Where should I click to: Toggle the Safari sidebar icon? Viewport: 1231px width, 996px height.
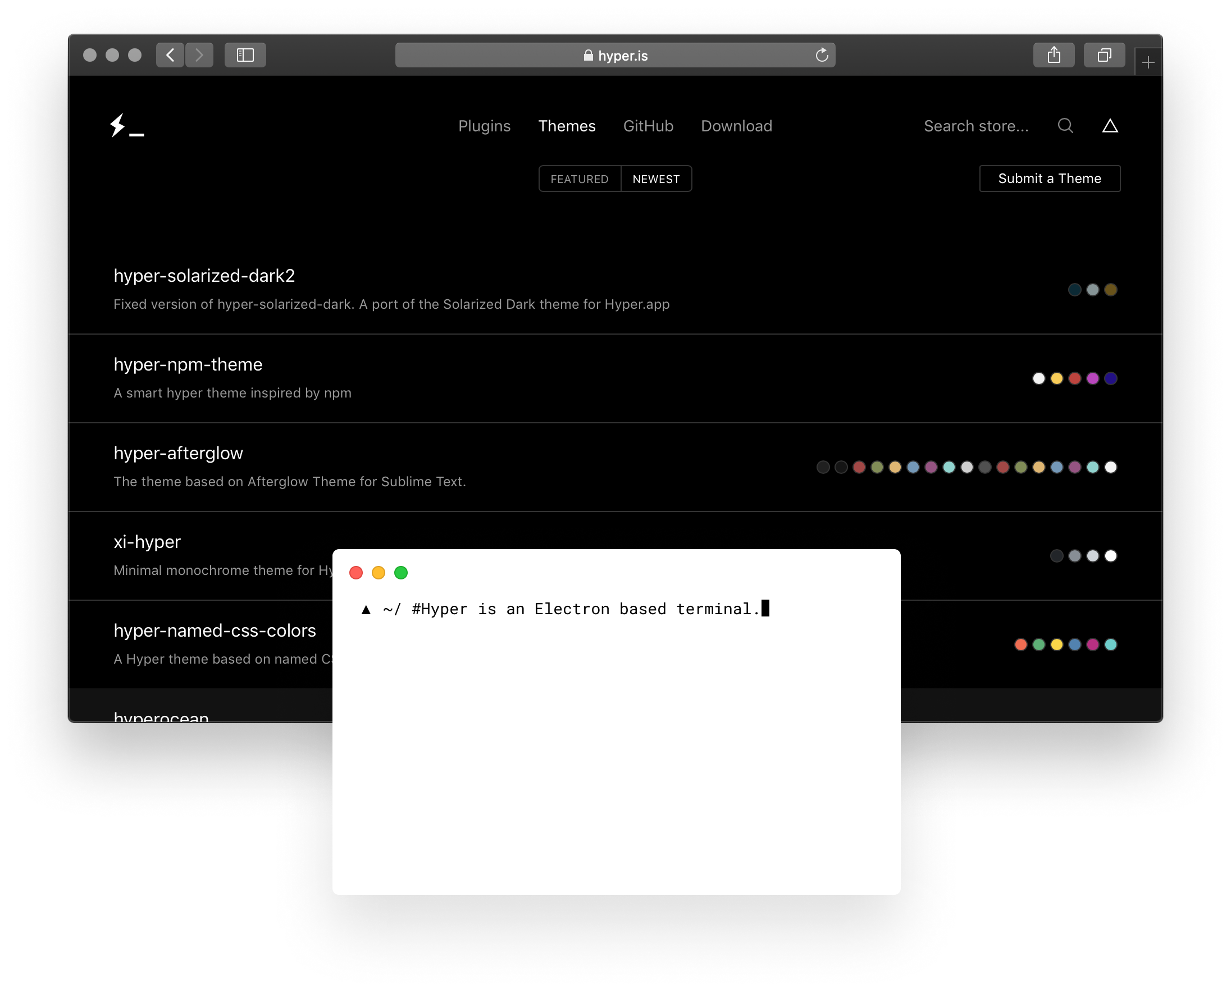click(x=245, y=55)
